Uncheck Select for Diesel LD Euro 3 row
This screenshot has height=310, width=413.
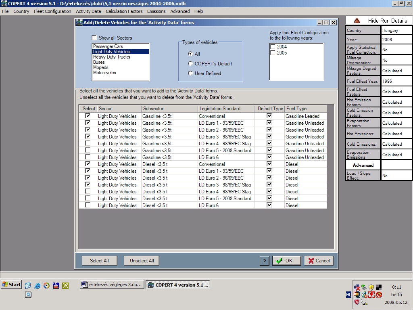[88, 184]
